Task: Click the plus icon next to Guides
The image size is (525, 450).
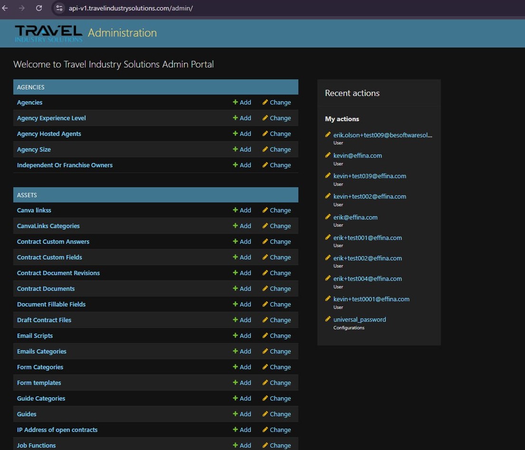Action: click(235, 414)
